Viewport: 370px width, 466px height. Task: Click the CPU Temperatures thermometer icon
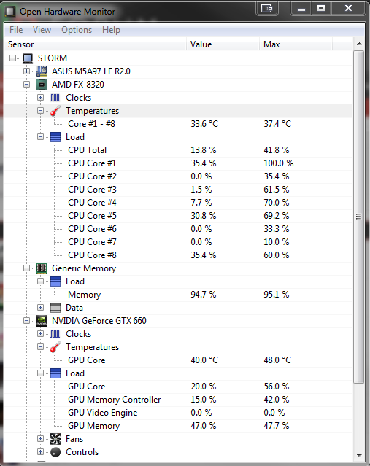pyautogui.click(x=55, y=111)
